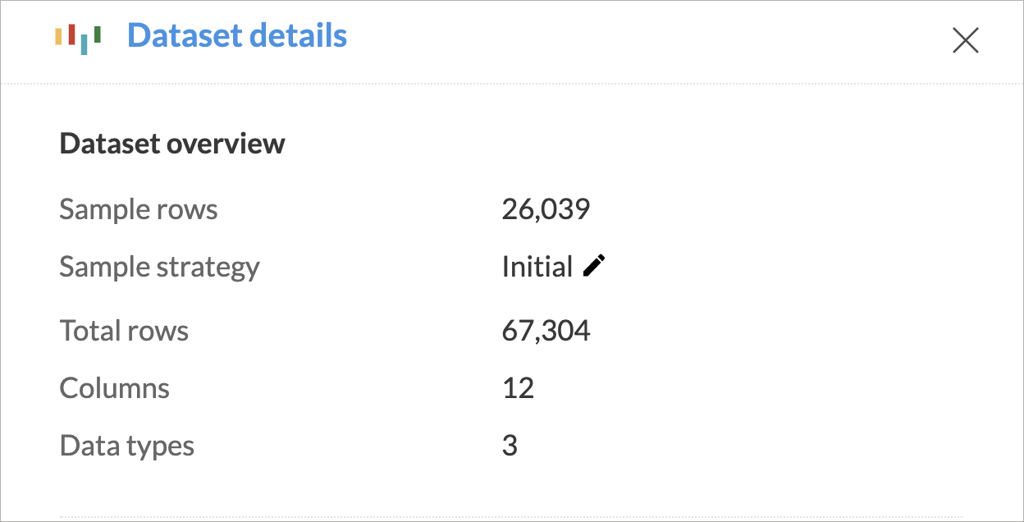Click the Sample rows label
The image size is (1024, 522).
pos(139,209)
